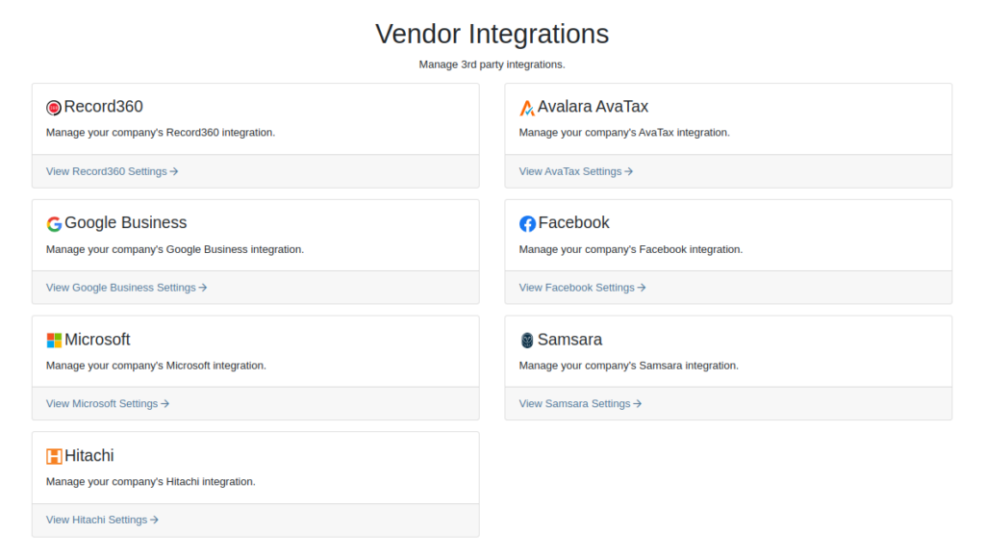
Task: Open View Google Business Settings link
Action: coord(126,288)
